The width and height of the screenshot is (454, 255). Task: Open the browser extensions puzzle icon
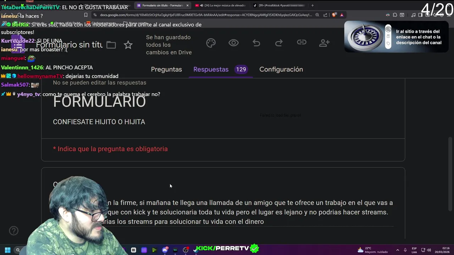pos(395,15)
